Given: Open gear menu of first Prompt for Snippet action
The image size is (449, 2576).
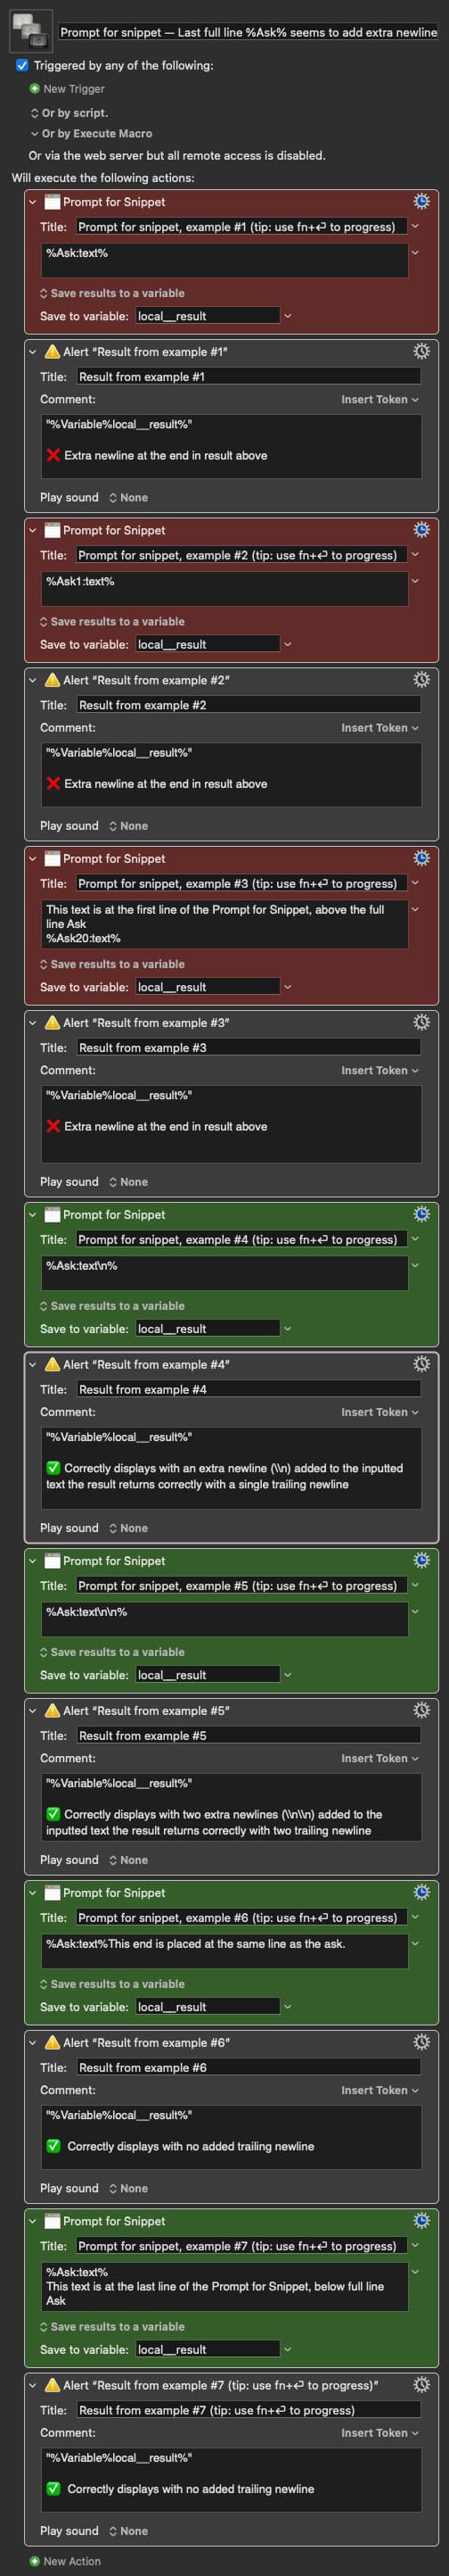Looking at the screenshot, I should click(421, 201).
